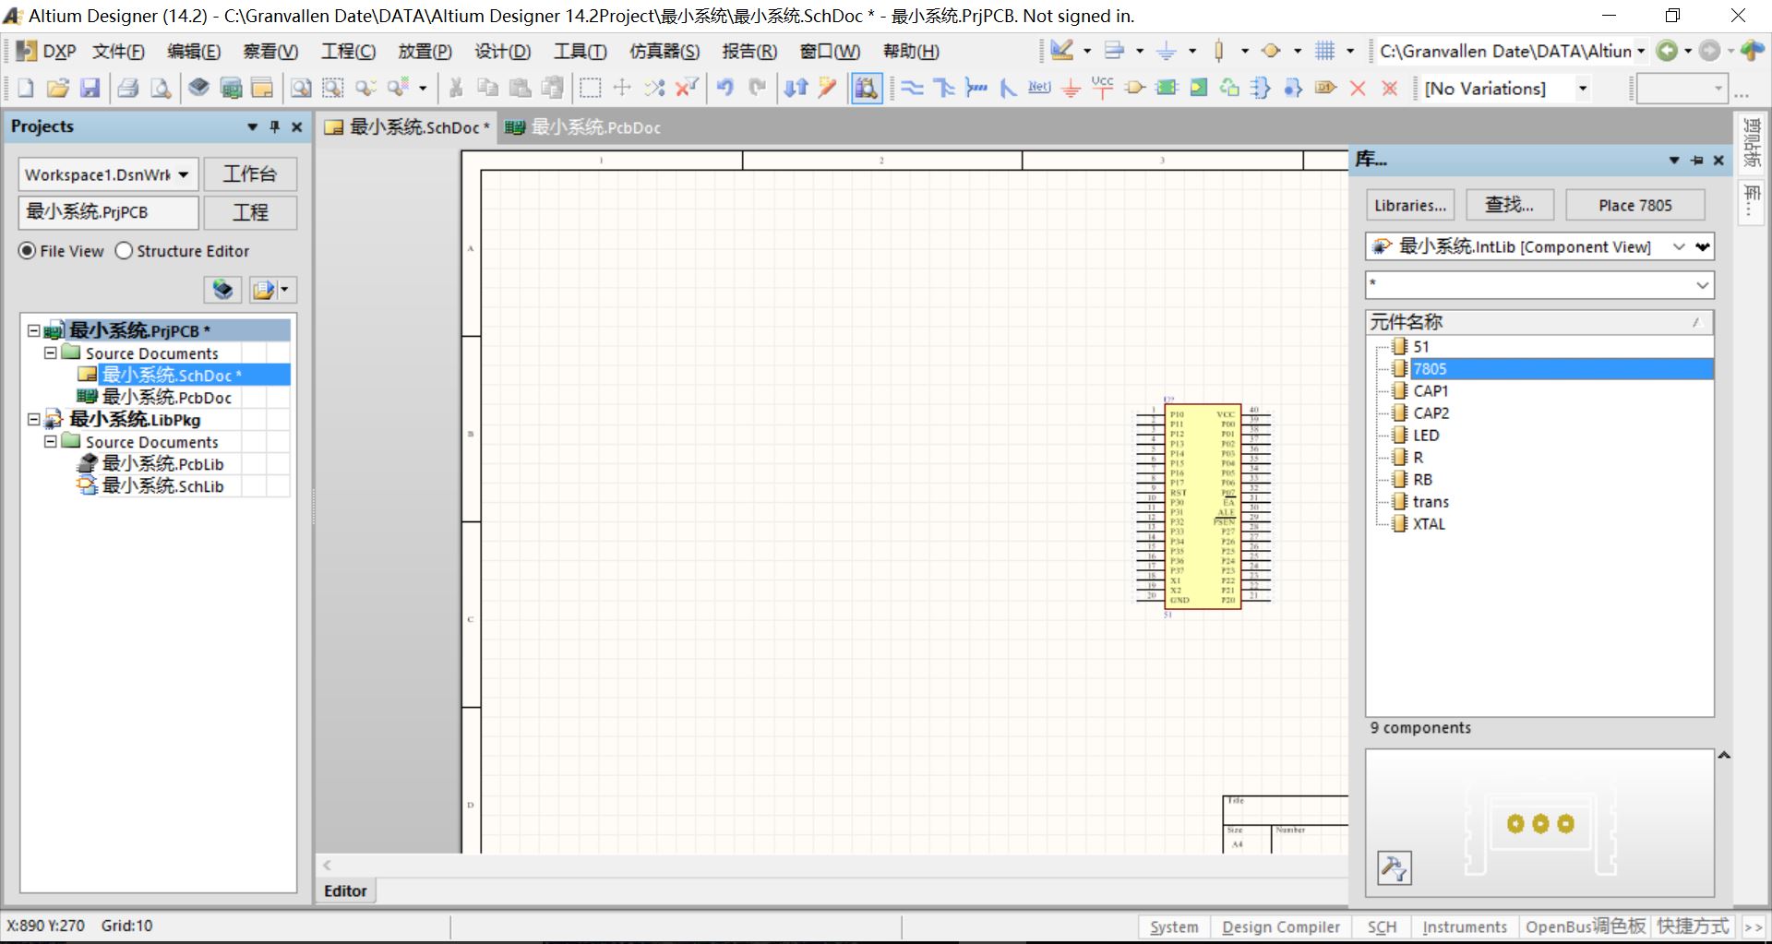Save the current schematic document
This screenshot has width=1772, height=944.
click(90, 89)
